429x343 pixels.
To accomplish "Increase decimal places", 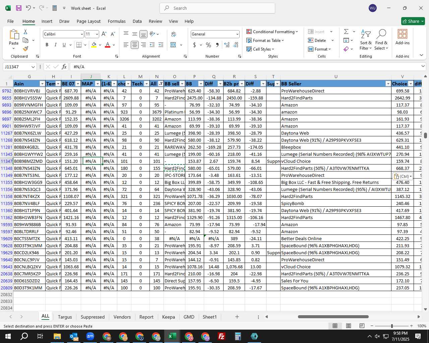I will point(227,45).
